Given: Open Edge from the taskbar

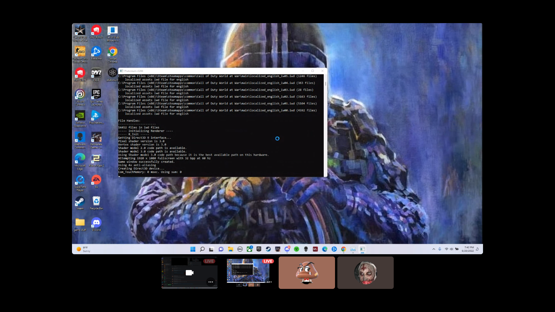Looking at the screenshot, I should pyautogui.click(x=325, y=249).
